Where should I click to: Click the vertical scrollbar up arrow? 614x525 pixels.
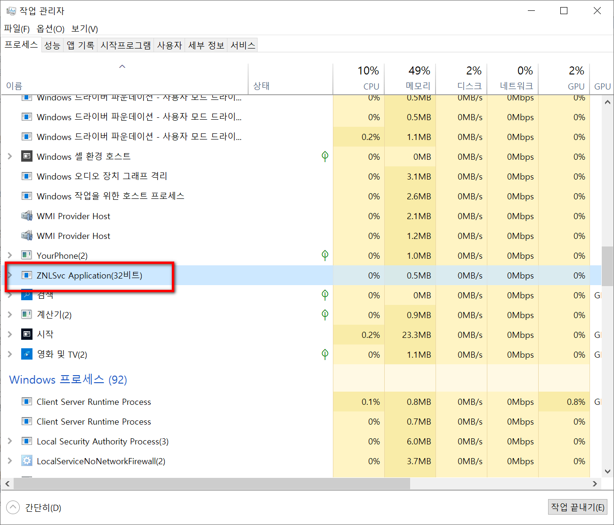tap(607, 102)
